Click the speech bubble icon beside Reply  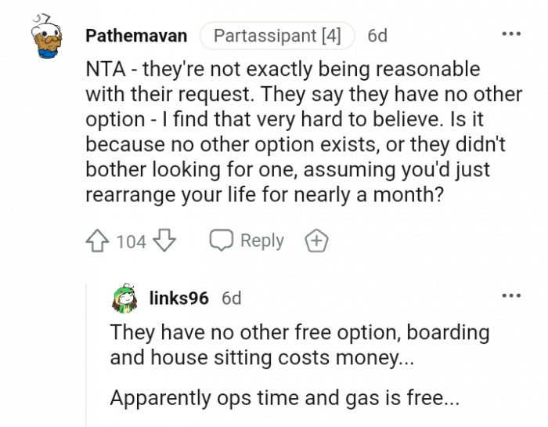point(221,241)
